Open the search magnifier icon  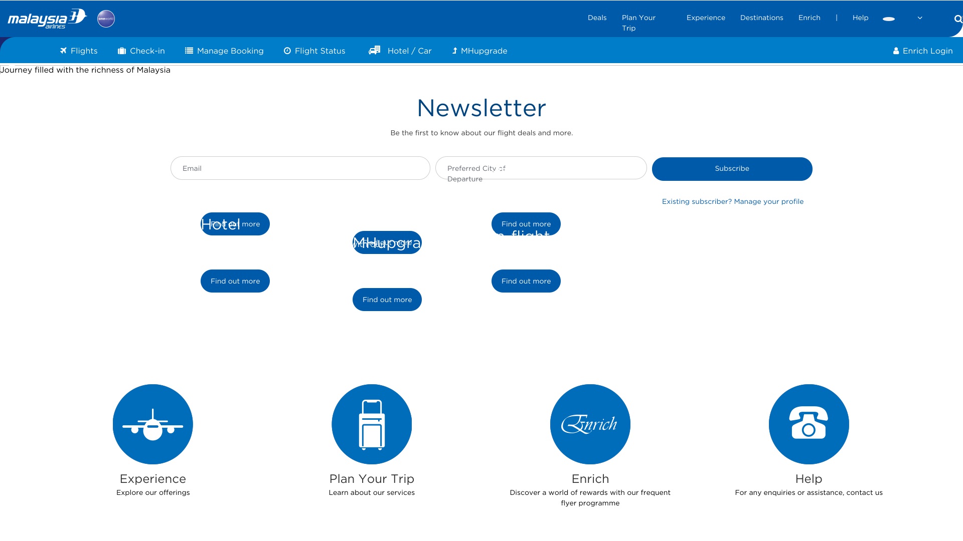coord(958,19)
